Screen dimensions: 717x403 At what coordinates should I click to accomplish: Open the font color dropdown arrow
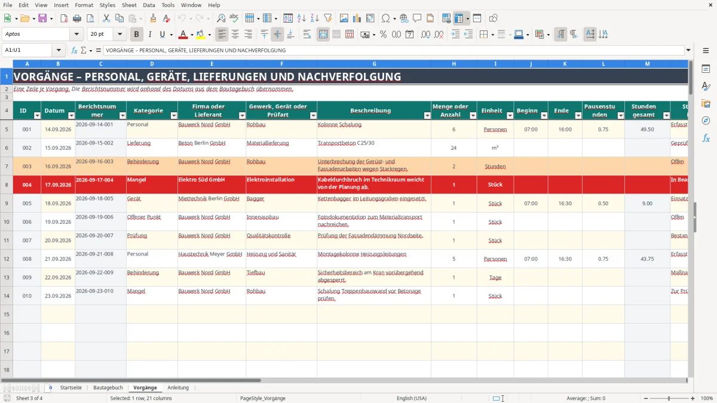tap(191, 35)
